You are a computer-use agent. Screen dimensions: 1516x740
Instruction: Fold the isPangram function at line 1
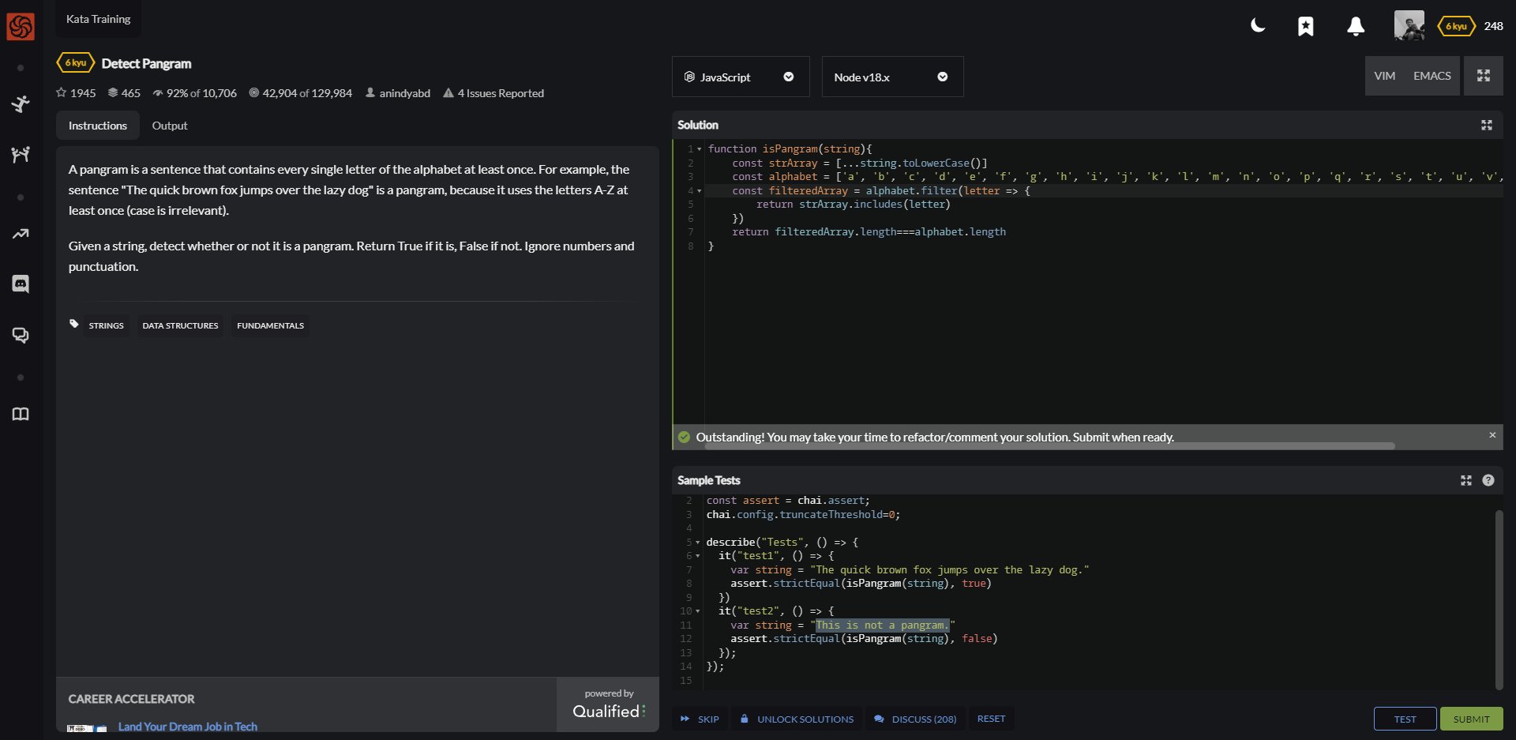tap(700, 149)
